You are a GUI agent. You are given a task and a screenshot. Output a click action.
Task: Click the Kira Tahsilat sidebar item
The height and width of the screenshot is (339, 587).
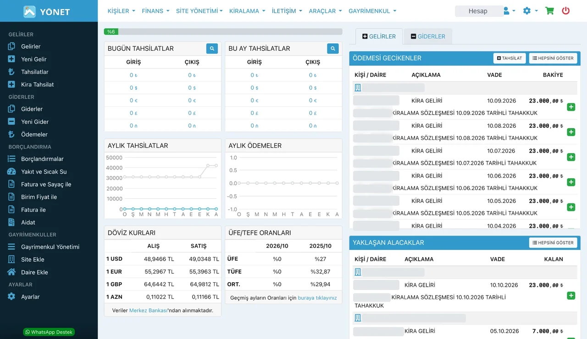coord(37,85)
